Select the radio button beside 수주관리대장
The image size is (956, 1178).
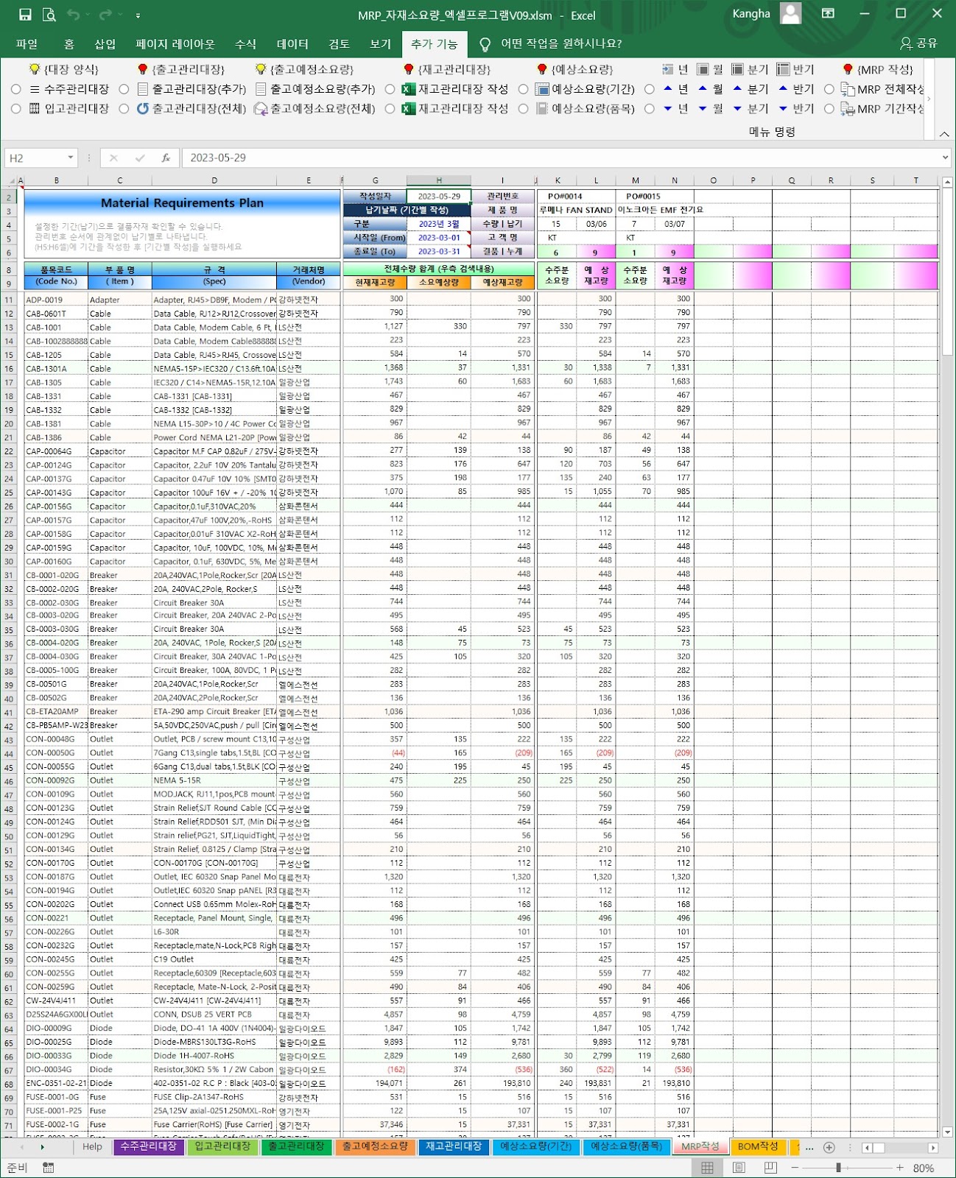click(16, 89)
